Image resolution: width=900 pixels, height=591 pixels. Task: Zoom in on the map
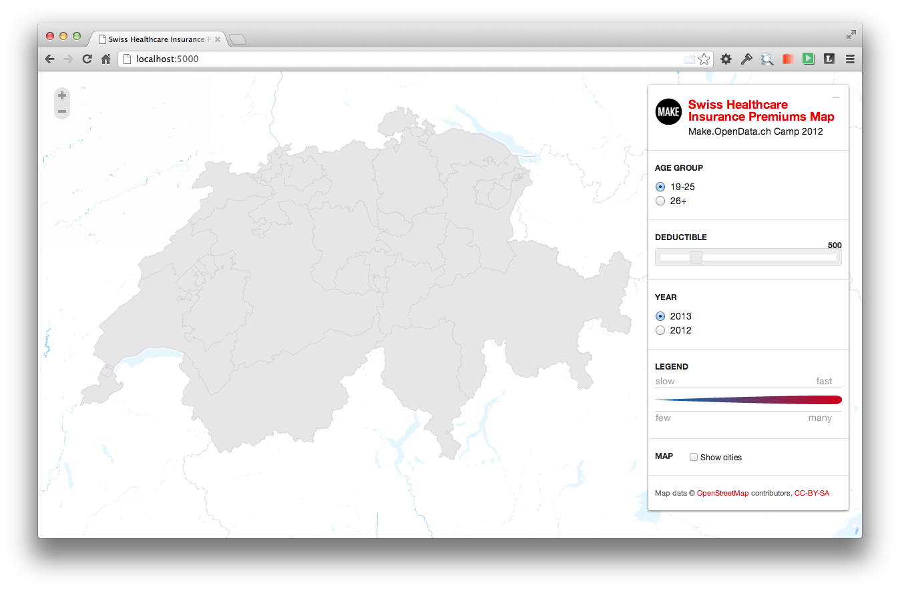62,96
